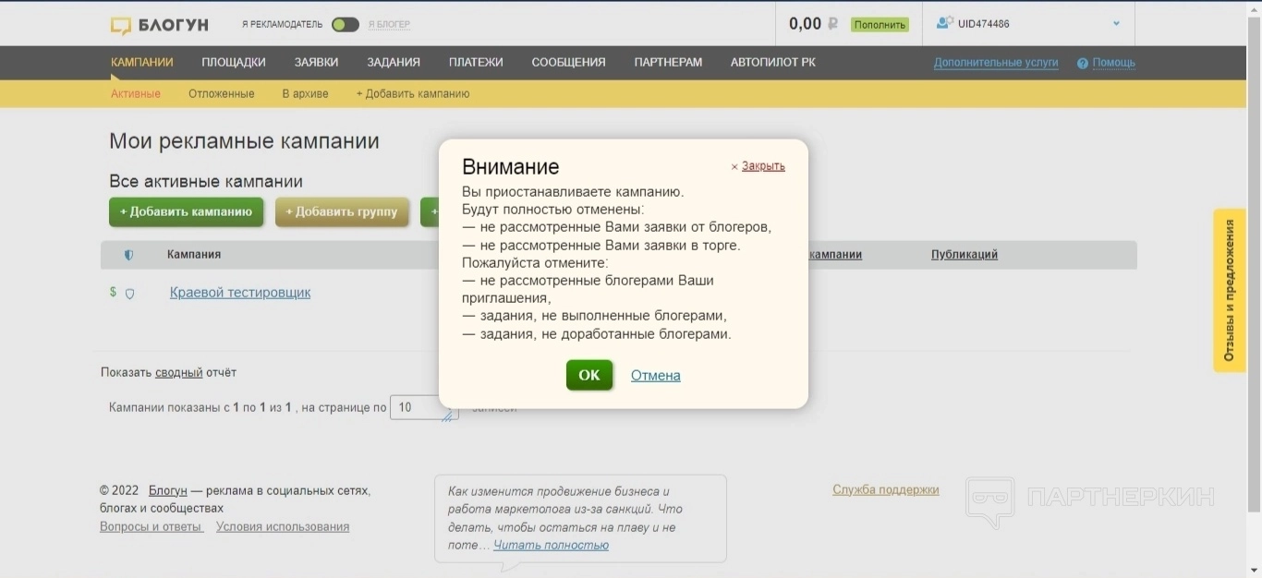The width and height of the screenshot is (1262, 578).
Task: Sort by the Публикаций column header
Action: (x=965, y=255)
